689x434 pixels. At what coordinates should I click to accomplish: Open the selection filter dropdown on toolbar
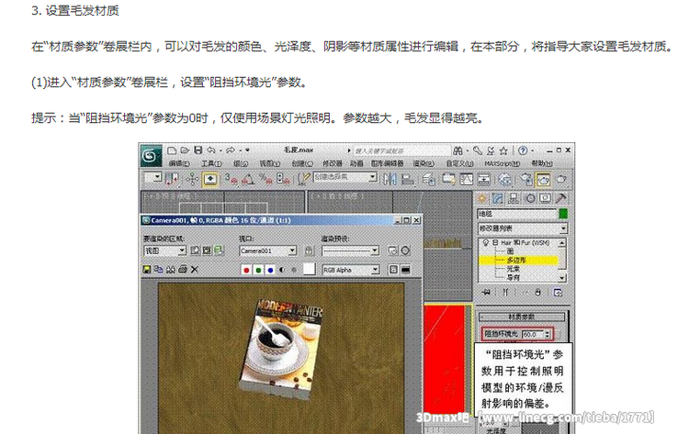[x=153, y=177]
